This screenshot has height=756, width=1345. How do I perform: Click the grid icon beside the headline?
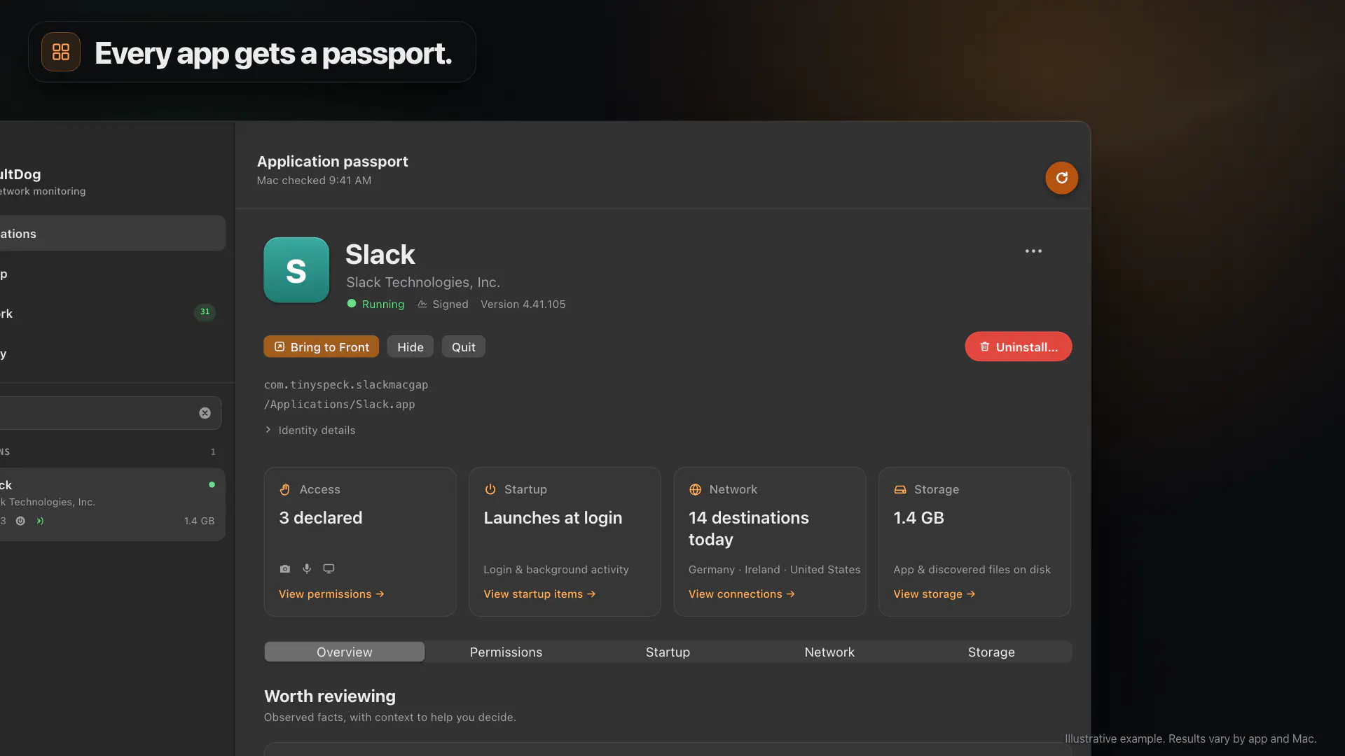61,52
